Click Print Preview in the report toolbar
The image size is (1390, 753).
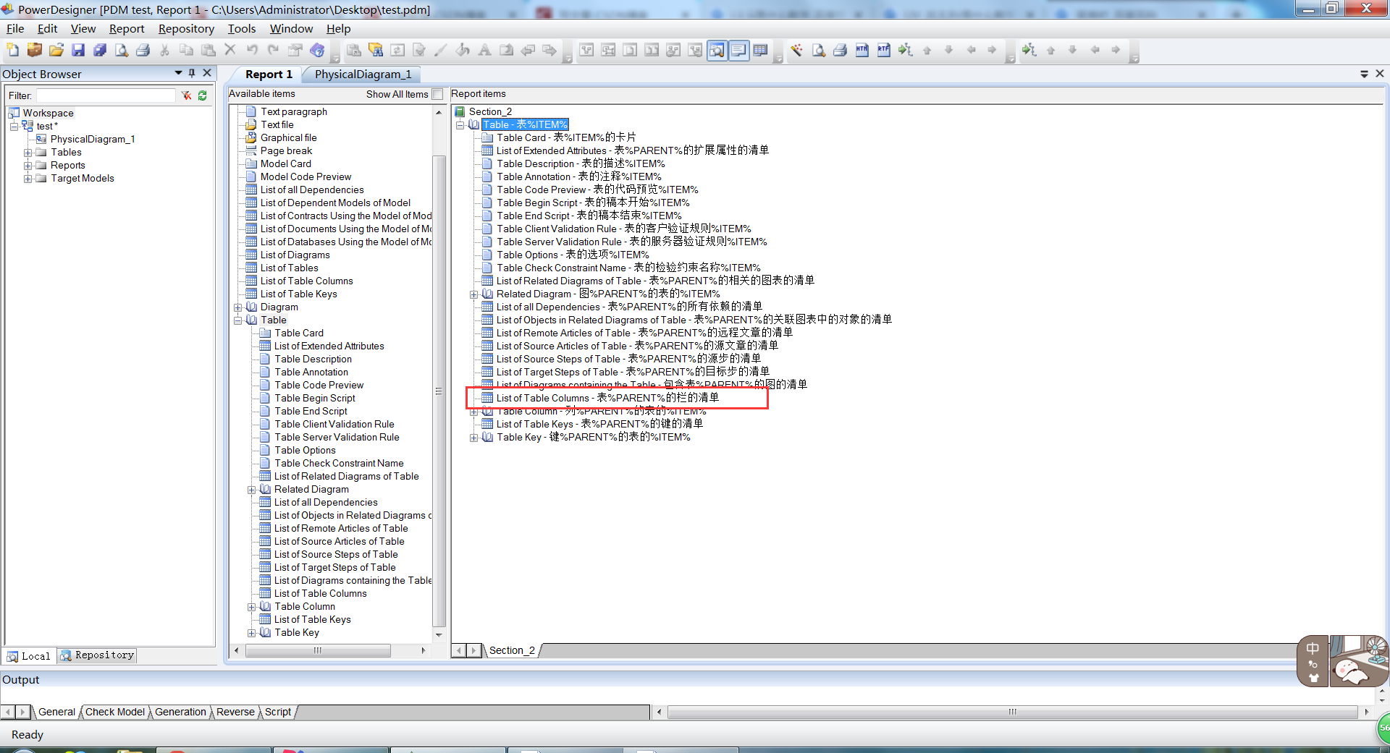819,50
